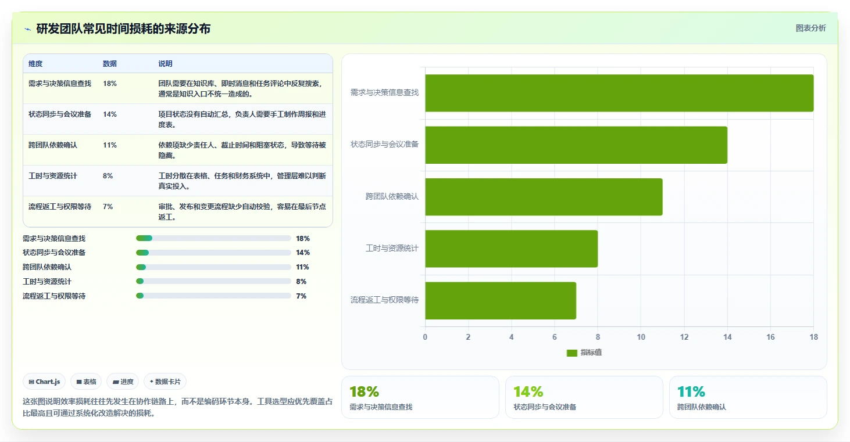Click the 表格 chip
Screen dimensions: 850x442
(x=86, y=382)
